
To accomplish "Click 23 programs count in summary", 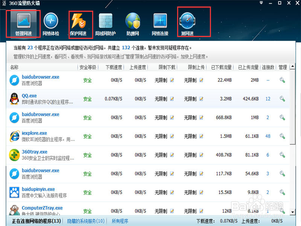I will [30, 48].
